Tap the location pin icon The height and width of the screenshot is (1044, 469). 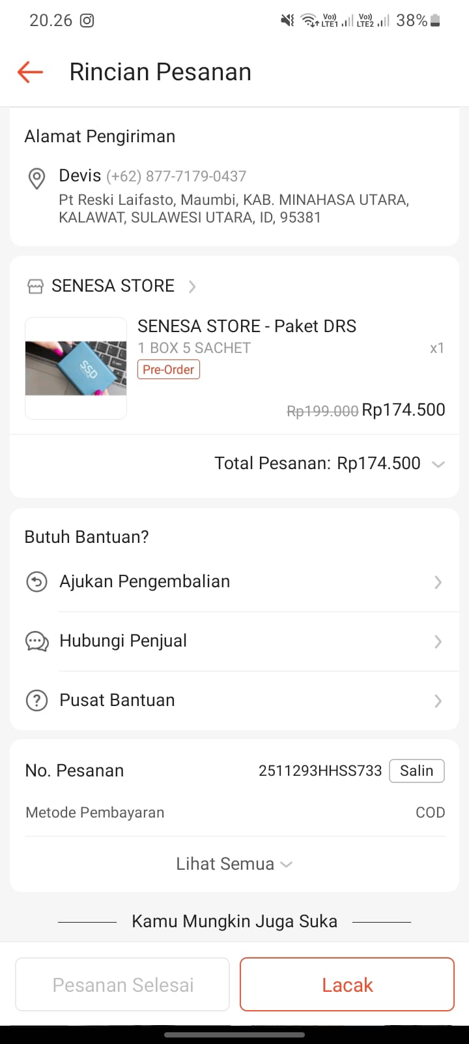pyautogui.click(x=37, y=178)
